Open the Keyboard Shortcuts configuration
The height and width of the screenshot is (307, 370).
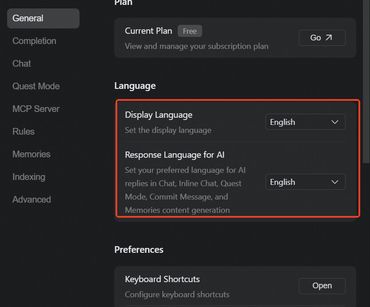click(322, 286)
